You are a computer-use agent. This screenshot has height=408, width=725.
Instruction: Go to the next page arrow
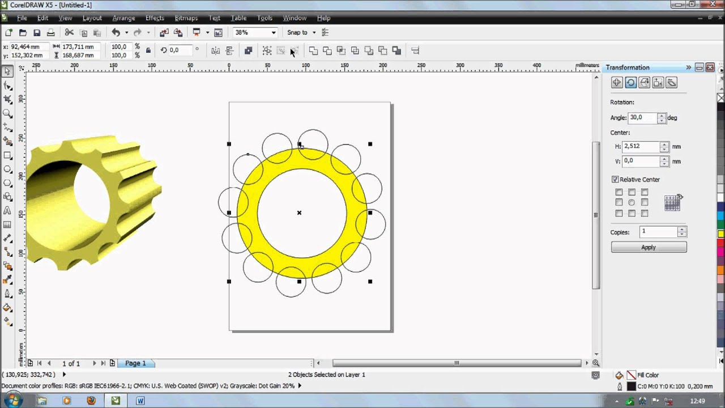click(x=94, y=363)
